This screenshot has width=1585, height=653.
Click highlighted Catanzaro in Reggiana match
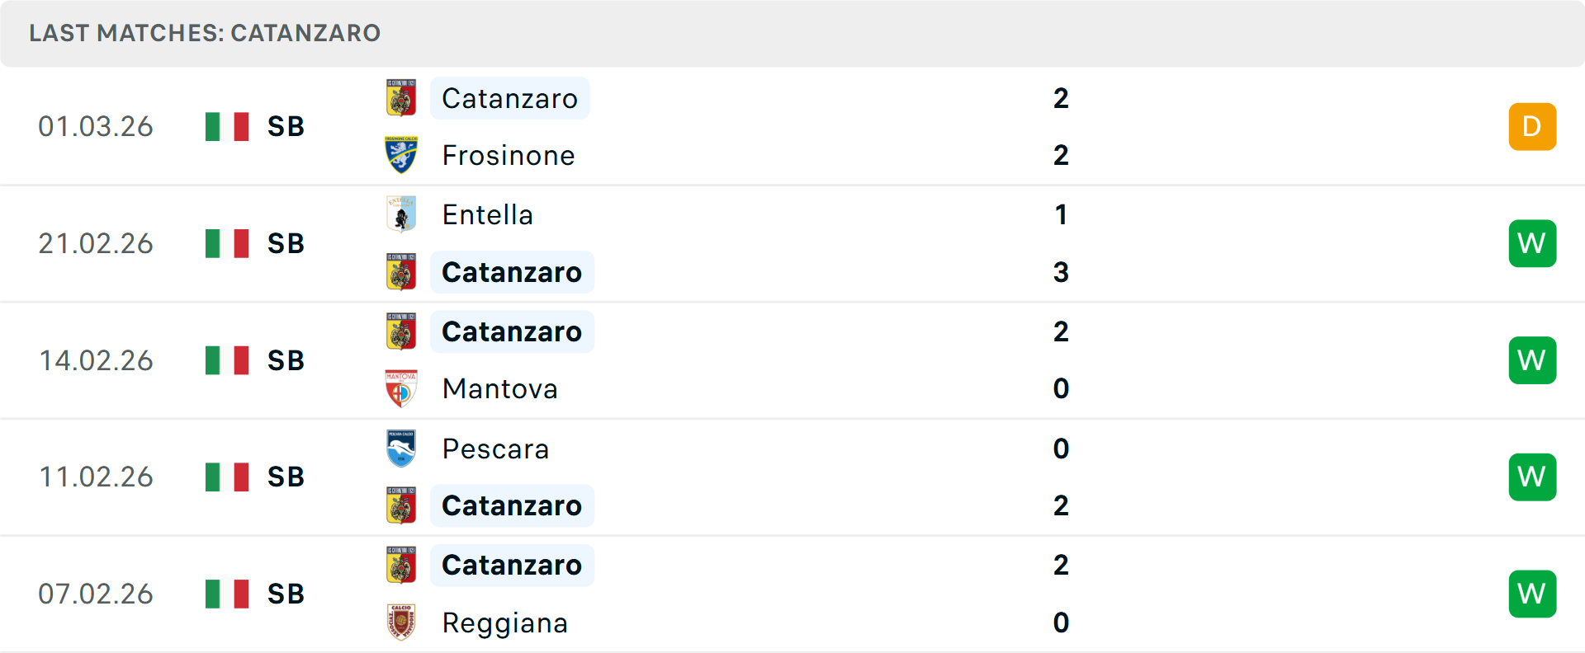[x=511, y=565]
